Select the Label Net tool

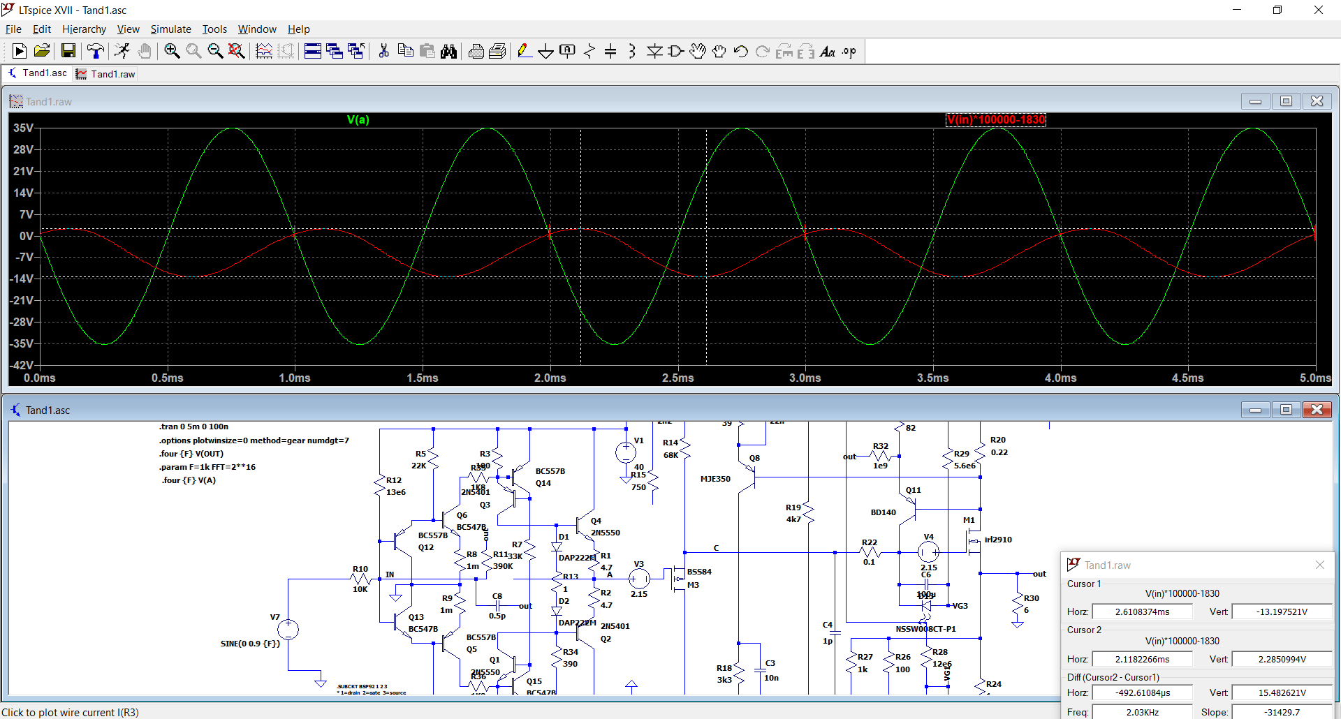coord(568,51)
